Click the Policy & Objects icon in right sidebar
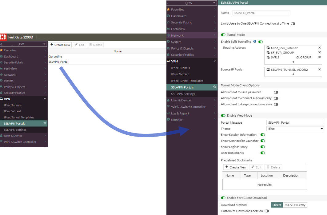Image resolution: width=327 pixels, height=215 pixels. (168, 48)
